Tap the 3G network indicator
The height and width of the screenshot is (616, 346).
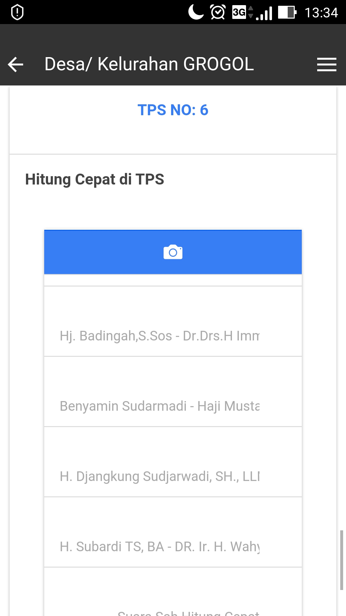[x=240, y=13]
